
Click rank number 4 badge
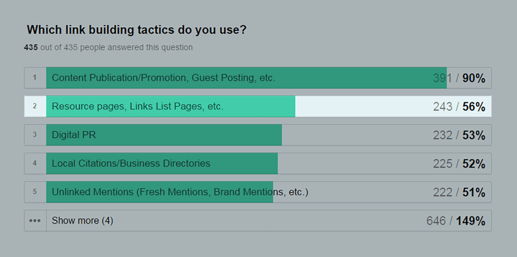(x=35, y=163)
